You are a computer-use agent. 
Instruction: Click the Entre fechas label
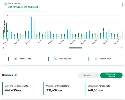[14, 4]
